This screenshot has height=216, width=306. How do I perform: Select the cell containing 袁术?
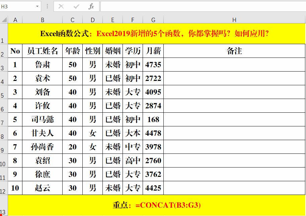pos(42,78)
